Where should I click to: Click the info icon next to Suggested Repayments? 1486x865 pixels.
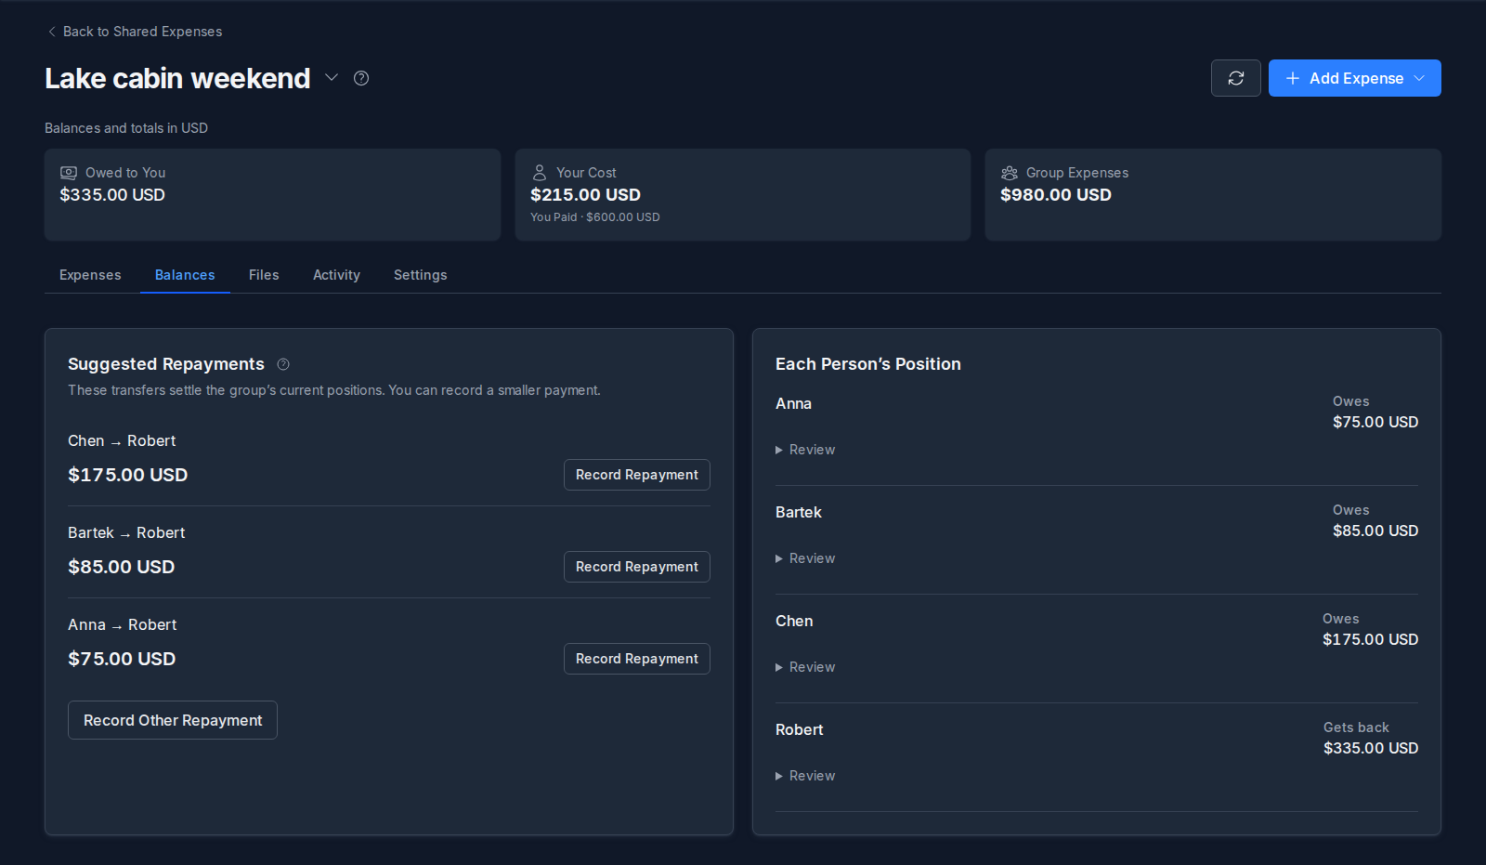click(283, 364)
